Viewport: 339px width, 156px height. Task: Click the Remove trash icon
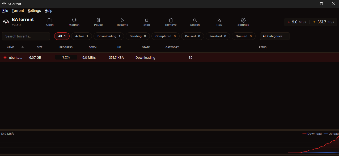click(x=171, y=20)
